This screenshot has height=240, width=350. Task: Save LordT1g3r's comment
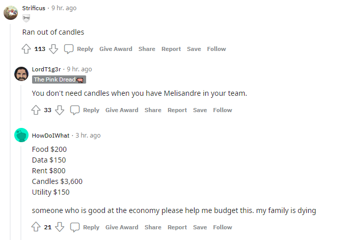(x=200, y=110)
